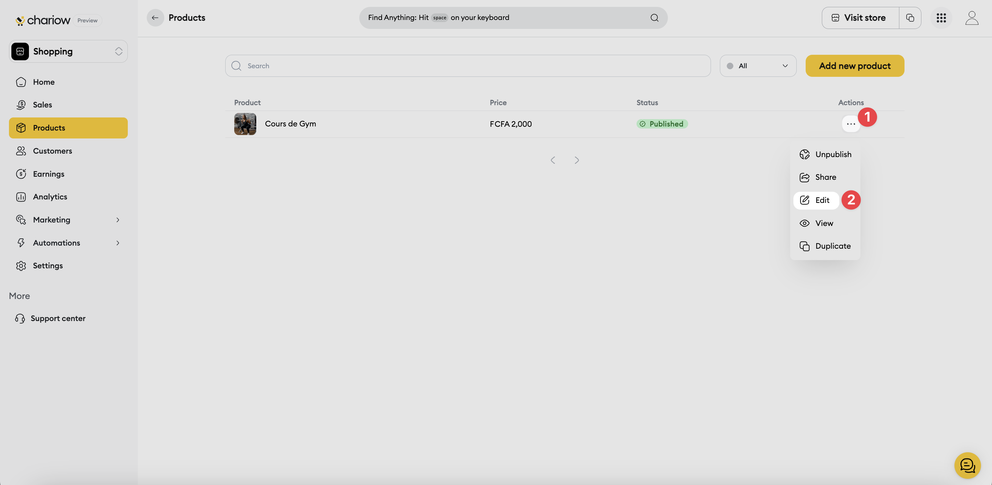The height and width of the screenshot is (485, 992).
Task: Select Unpublish from the actions menu
Action: pyautogui.click(x=825, y=154)
